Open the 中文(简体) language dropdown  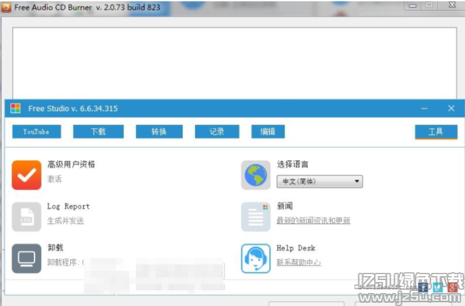319,181
